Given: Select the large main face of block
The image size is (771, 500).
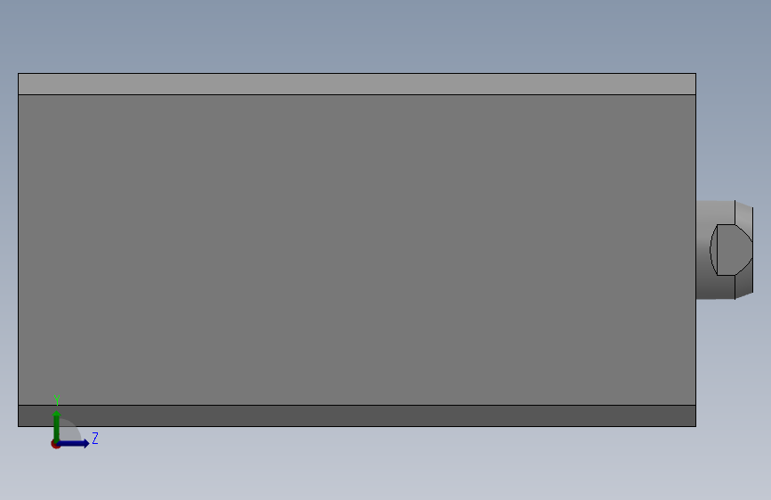Looking at the screenshot, I should coord(357,250).
